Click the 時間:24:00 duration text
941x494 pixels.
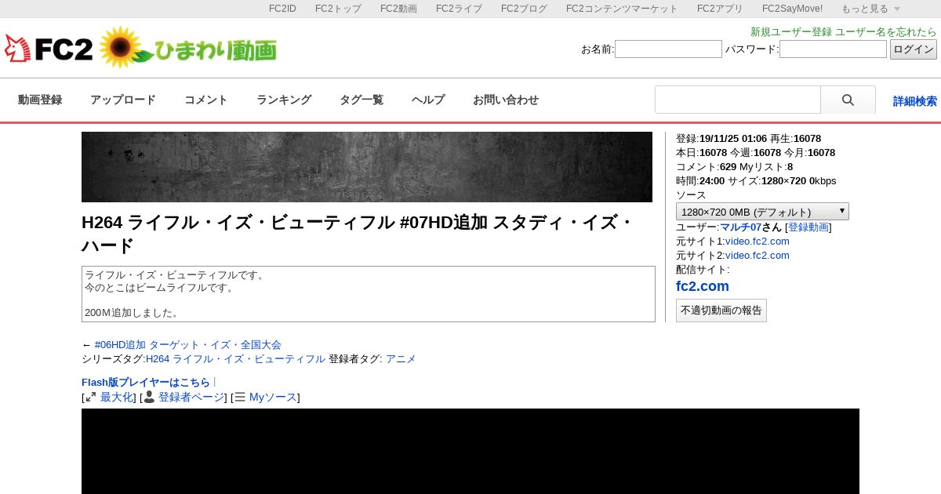click(x=700, y=181)
